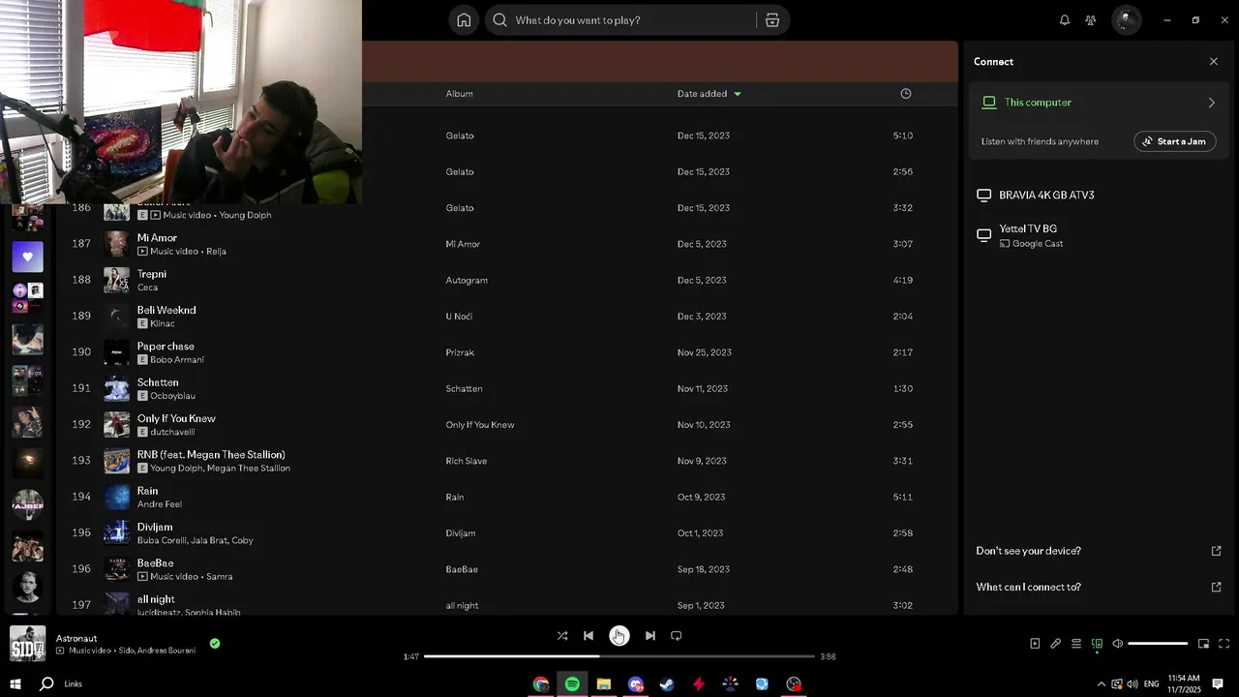The image size is (1239, 697).
Task: Show hidden system tray icons
Action: coord(1101,684)
